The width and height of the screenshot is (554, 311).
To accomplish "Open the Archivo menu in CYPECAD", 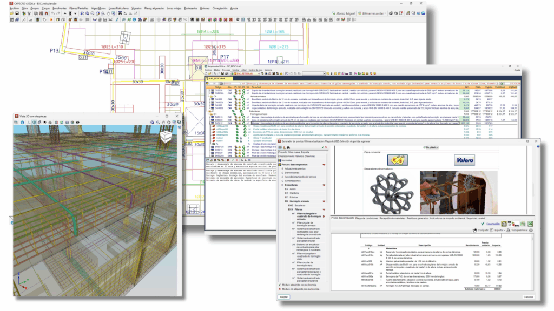I will click(14, 9).
